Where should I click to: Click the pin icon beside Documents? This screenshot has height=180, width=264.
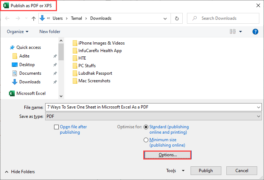click(55, 73)
